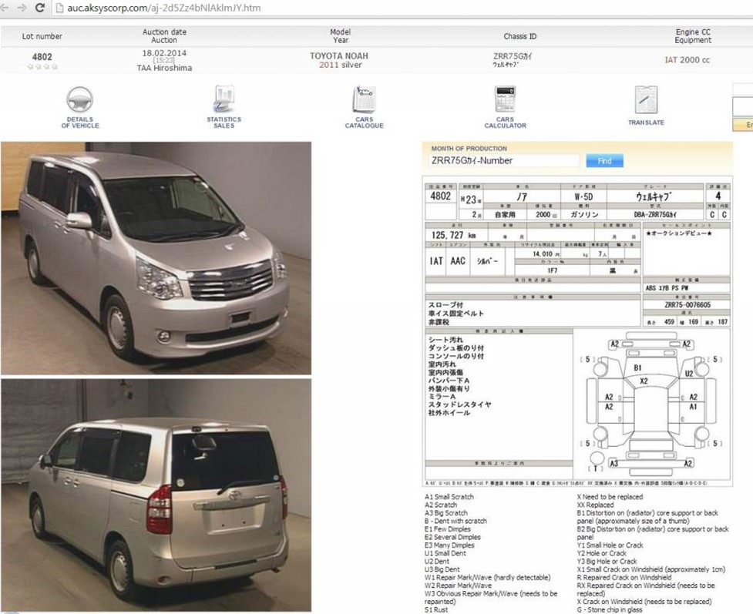Image resolution: width=753 pixels, height=614 pixels.
Task: Open the rear view photo of the Noah
Action: [x=156, y=495]
